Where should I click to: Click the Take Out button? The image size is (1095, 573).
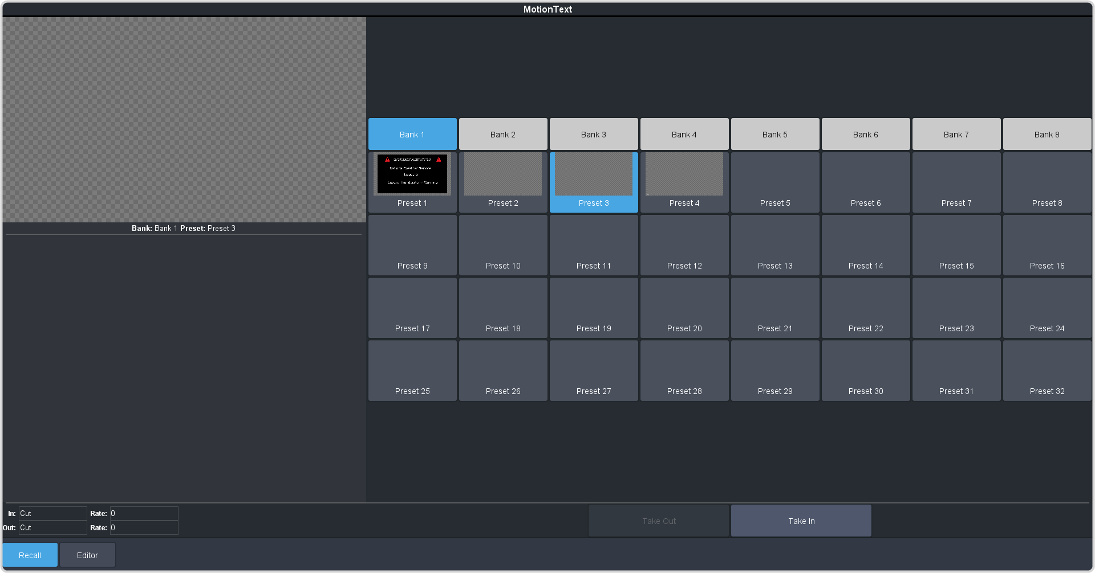pyautogui.click(x=659, y=521)
